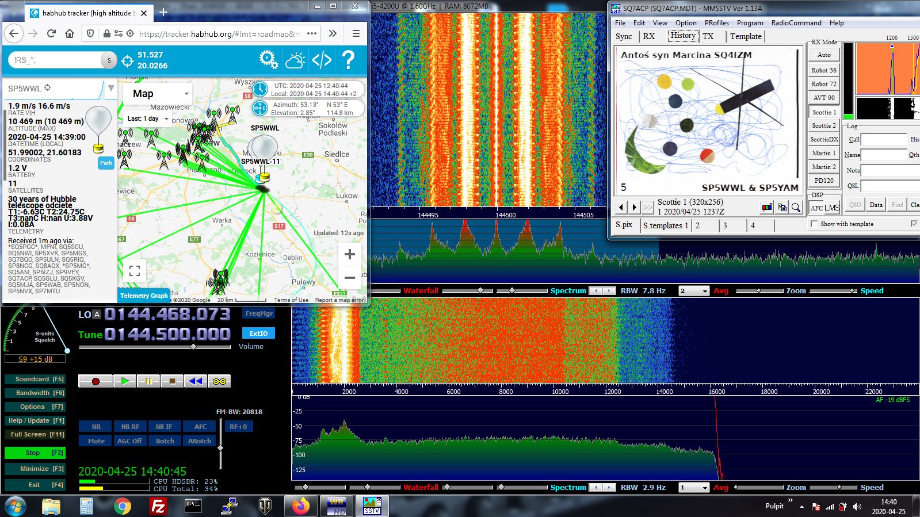Reload the habhub tracker page
Image resolution: width=920 pixels, height=517 pixels.
click(x=51, y=33)
